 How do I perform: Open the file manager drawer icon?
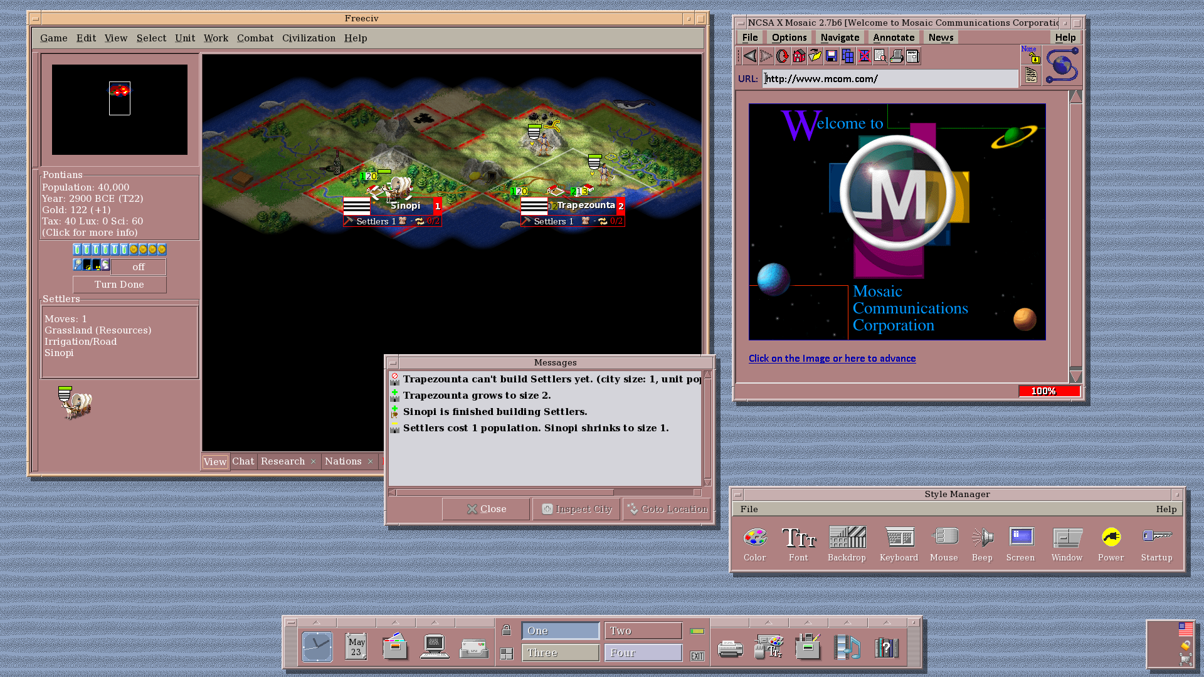point(395,647)
